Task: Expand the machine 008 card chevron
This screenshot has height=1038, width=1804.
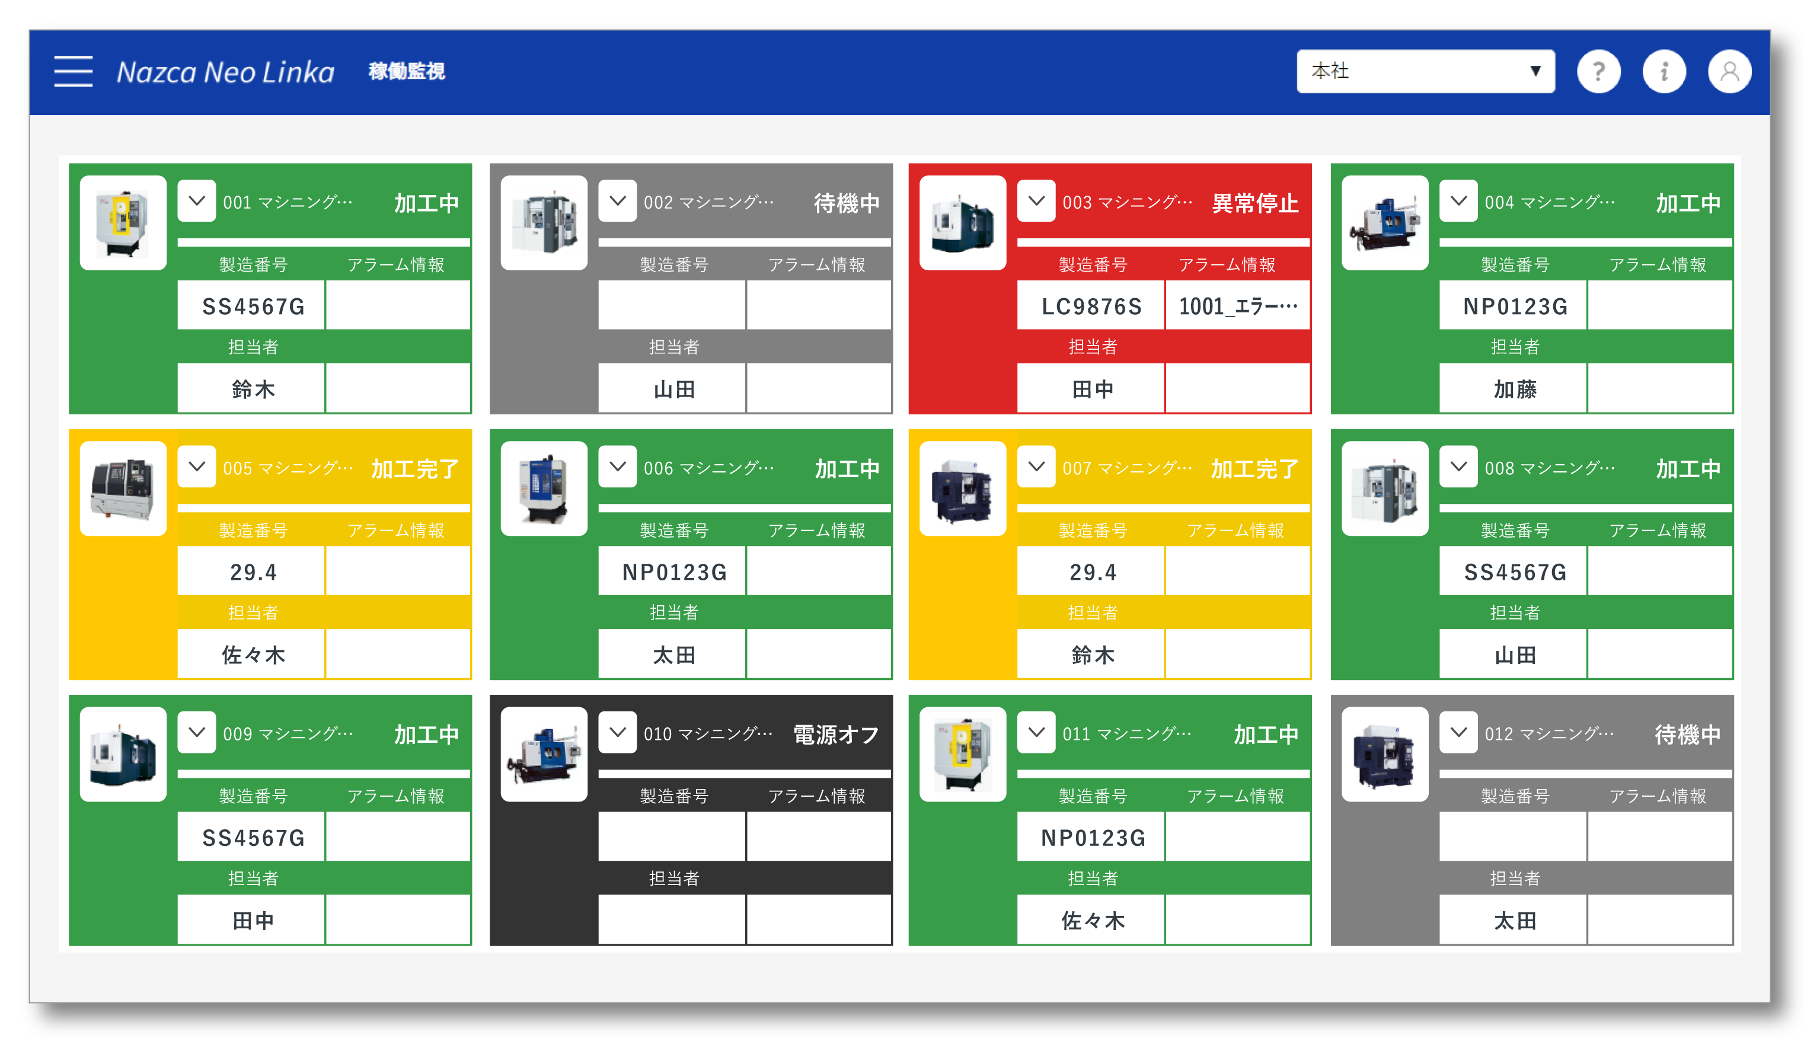Action: click(1458, 467)
